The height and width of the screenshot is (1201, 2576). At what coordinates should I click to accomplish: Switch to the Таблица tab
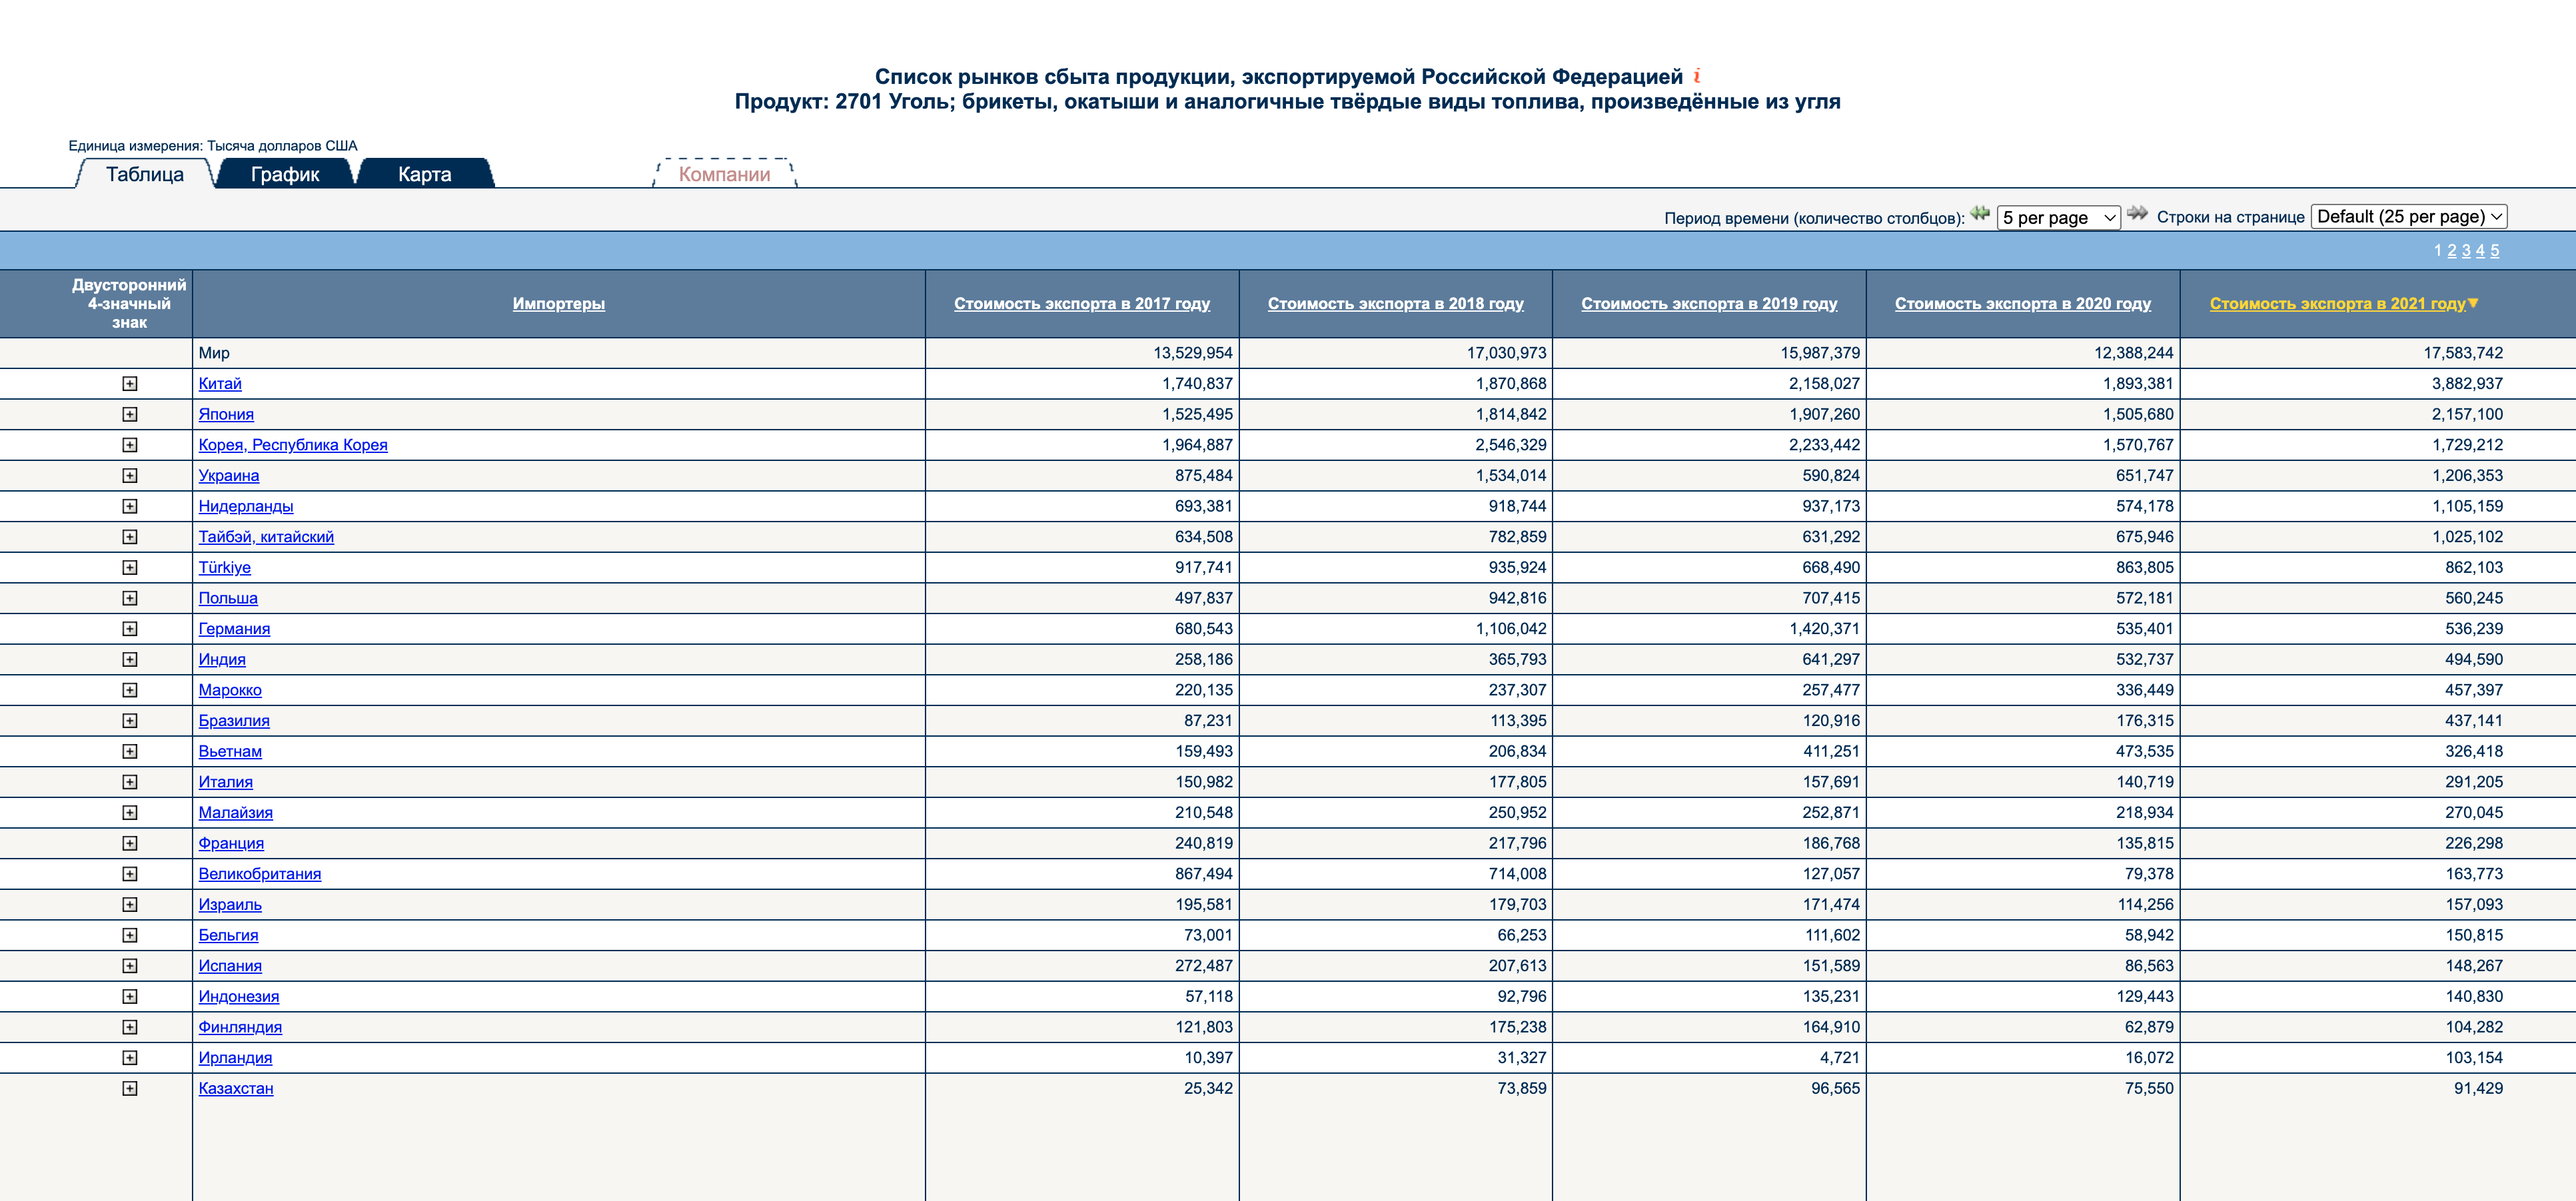coord(145,174)
